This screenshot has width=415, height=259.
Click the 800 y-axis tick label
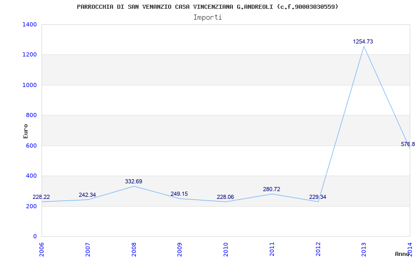pos(31,115)
